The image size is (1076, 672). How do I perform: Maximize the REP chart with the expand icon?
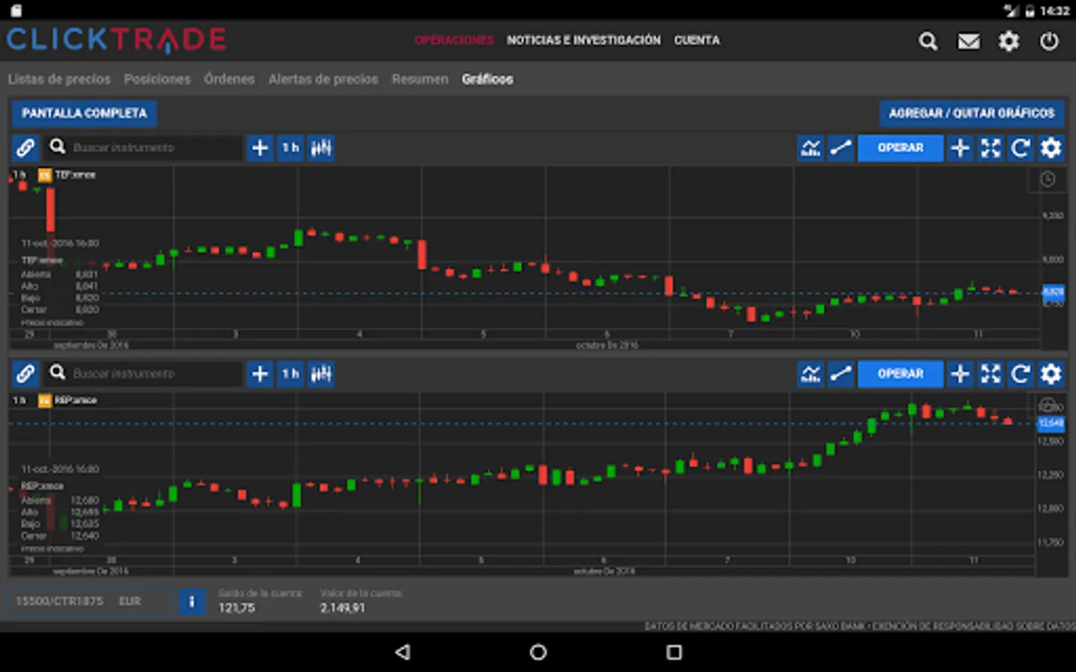991,373
